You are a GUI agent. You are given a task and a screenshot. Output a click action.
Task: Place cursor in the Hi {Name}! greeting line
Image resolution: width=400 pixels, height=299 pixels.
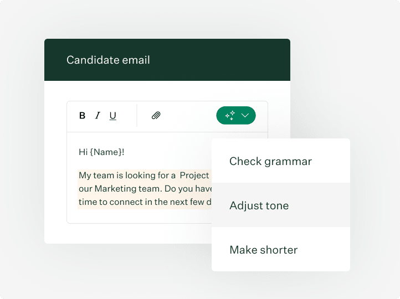coord(101,152)
